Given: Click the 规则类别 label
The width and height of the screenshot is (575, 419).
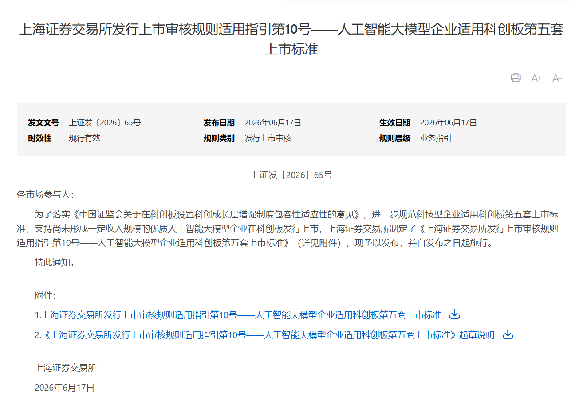Looking at the screenshot, I should coord(219,138).
